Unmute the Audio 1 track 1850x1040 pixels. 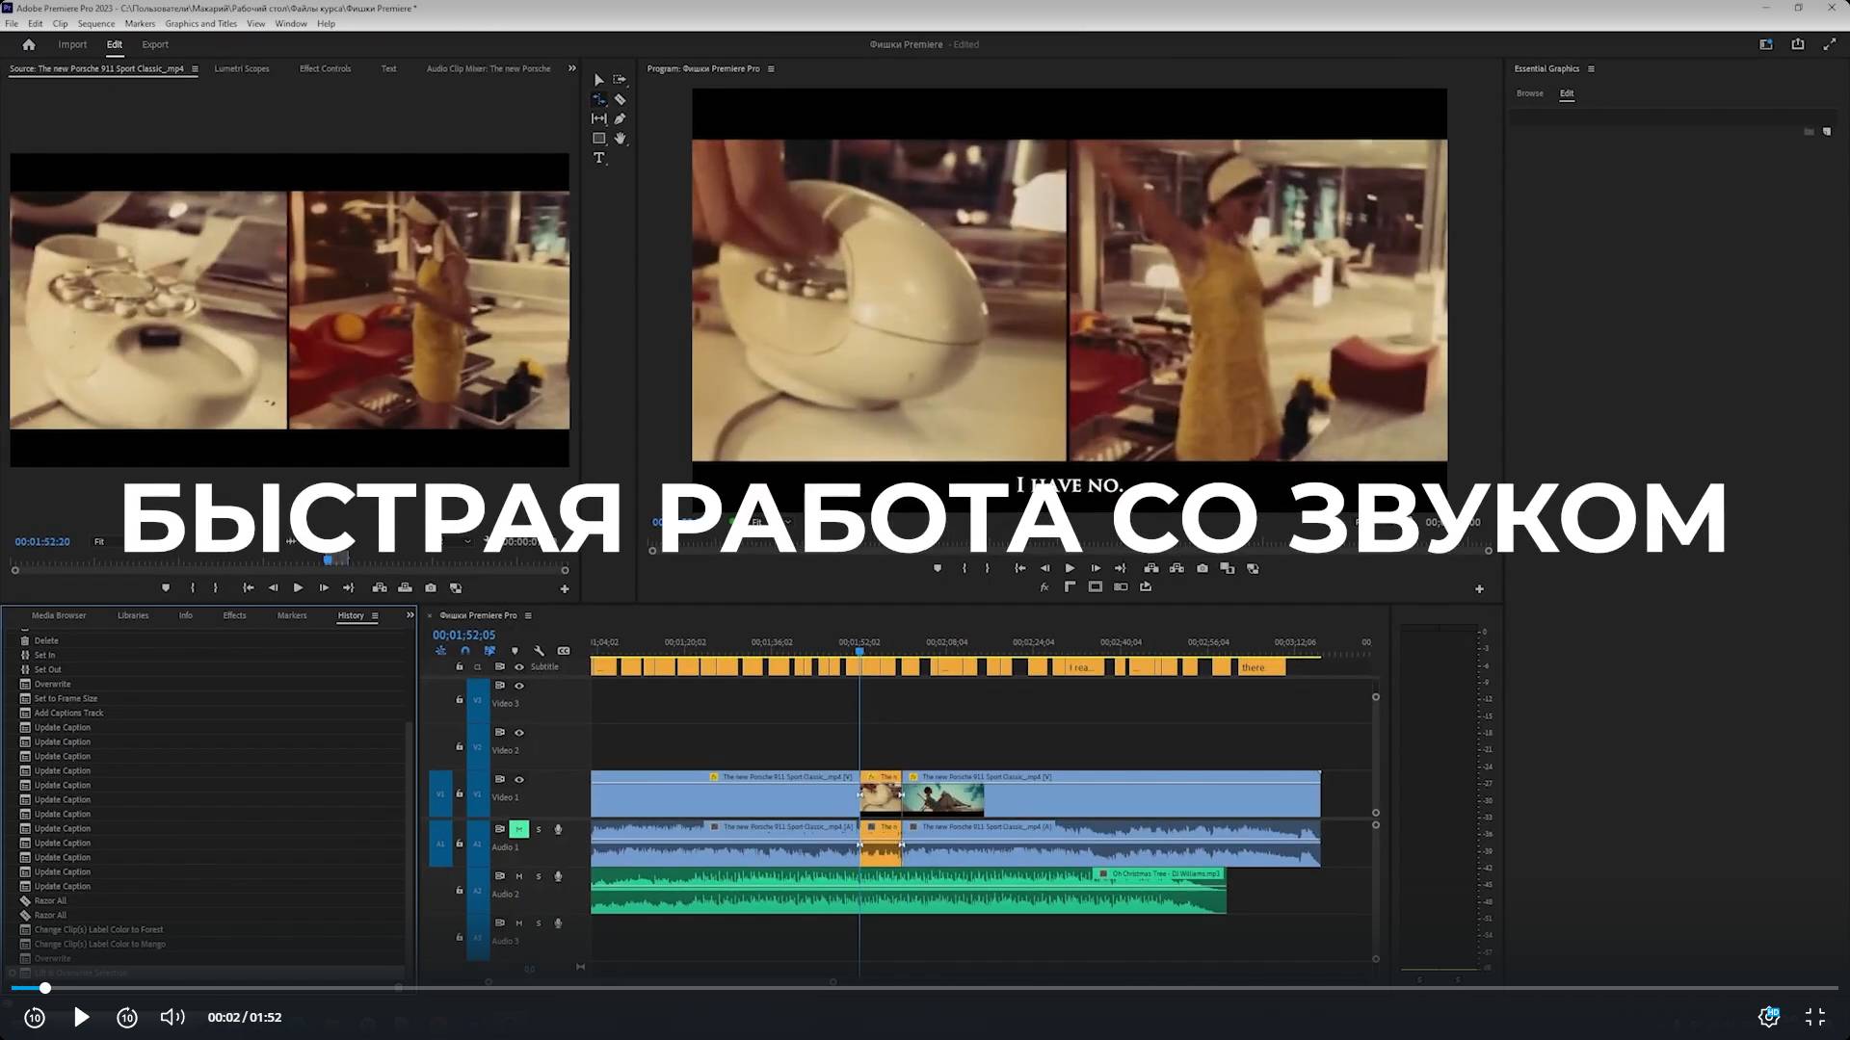(x=518, y=829)
